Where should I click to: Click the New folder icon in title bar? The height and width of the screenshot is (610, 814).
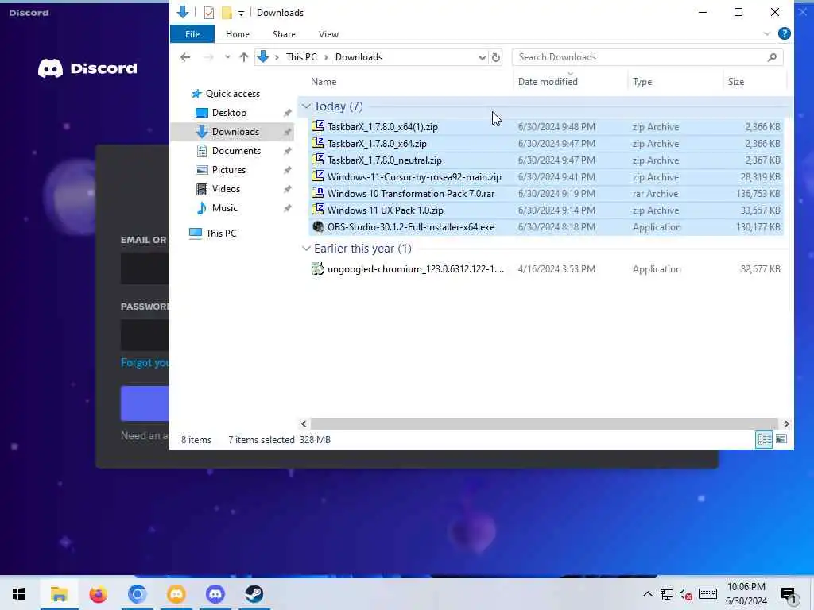227,13
